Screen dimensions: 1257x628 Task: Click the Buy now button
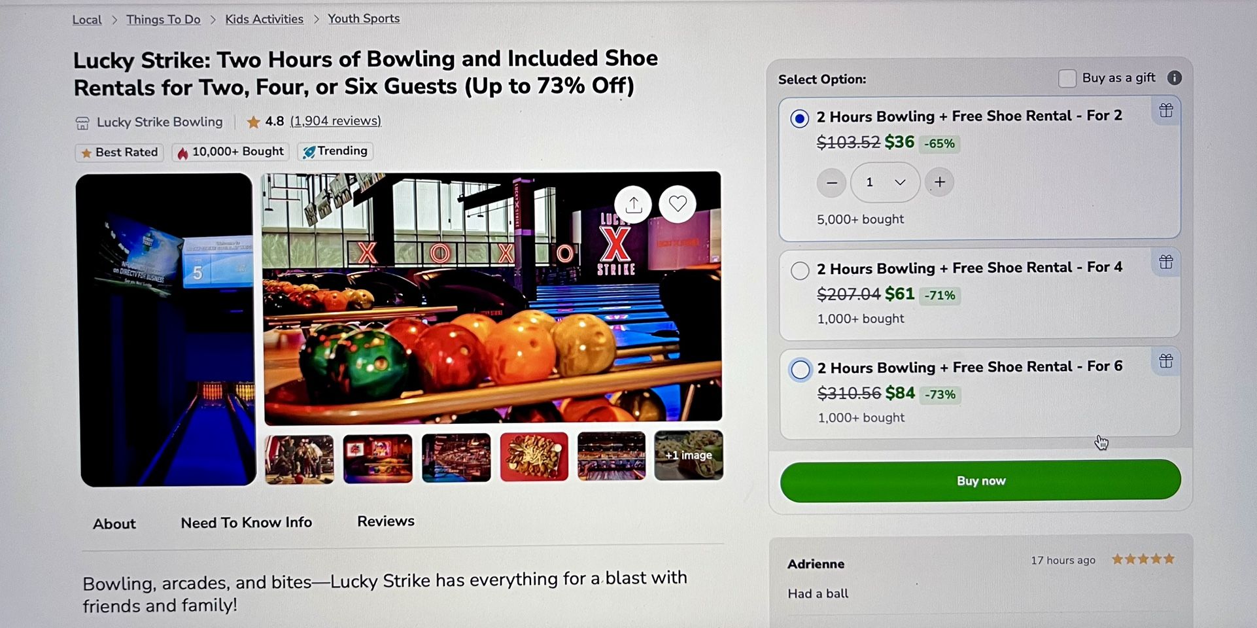980,480
